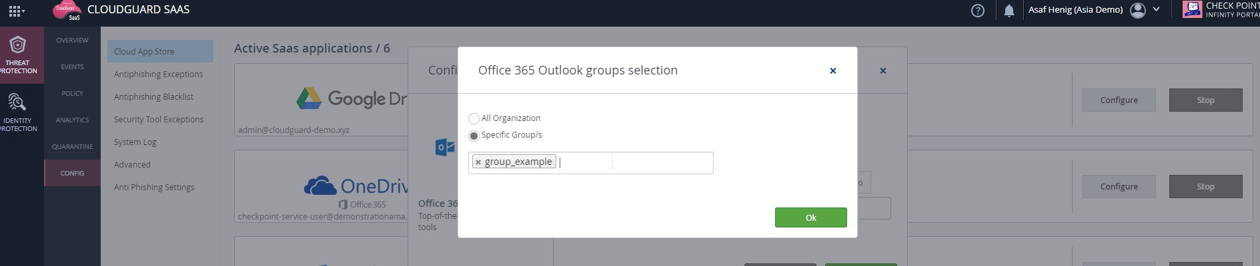Viewport: 1260px width, 266px height.
Task: Click Configure for Google Drive
Action: tap(1119, 100)
